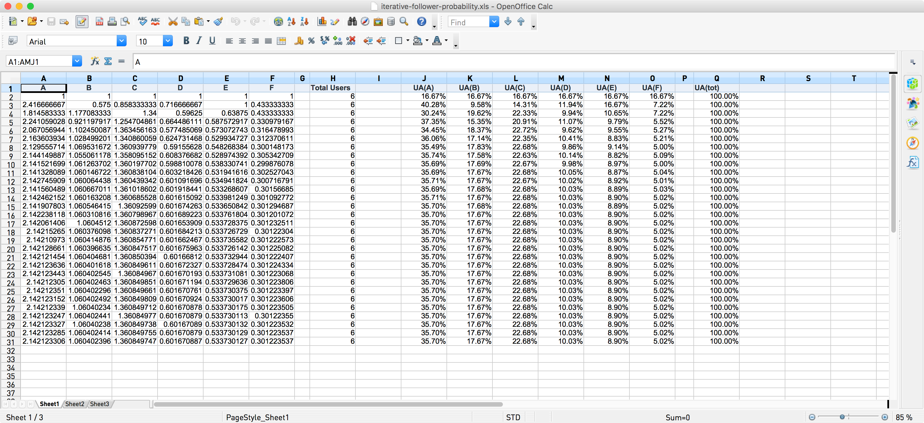Click the Undo arrow
This screenshot has height=423, width=924.
[x=235, y=22]
